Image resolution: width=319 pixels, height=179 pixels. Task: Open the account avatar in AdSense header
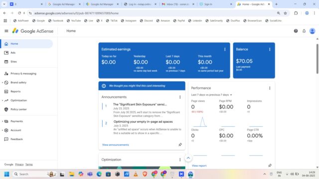click(x=313, y=31)
